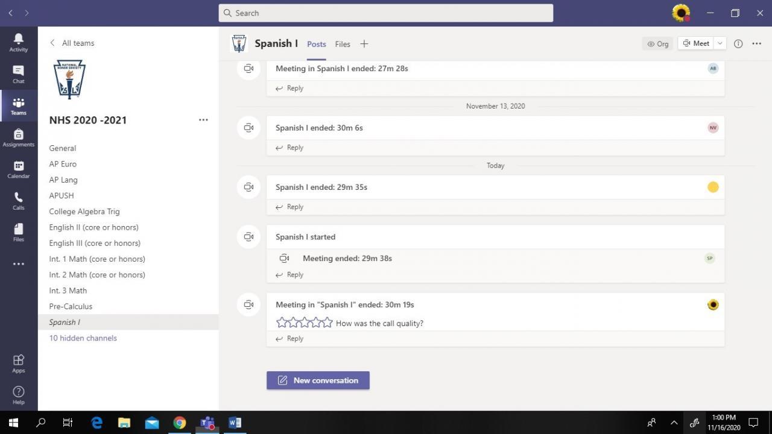This screenshot has width=772, height=434.
Task: Open the Windows notification center icon
Action: [x=753, y=423]
